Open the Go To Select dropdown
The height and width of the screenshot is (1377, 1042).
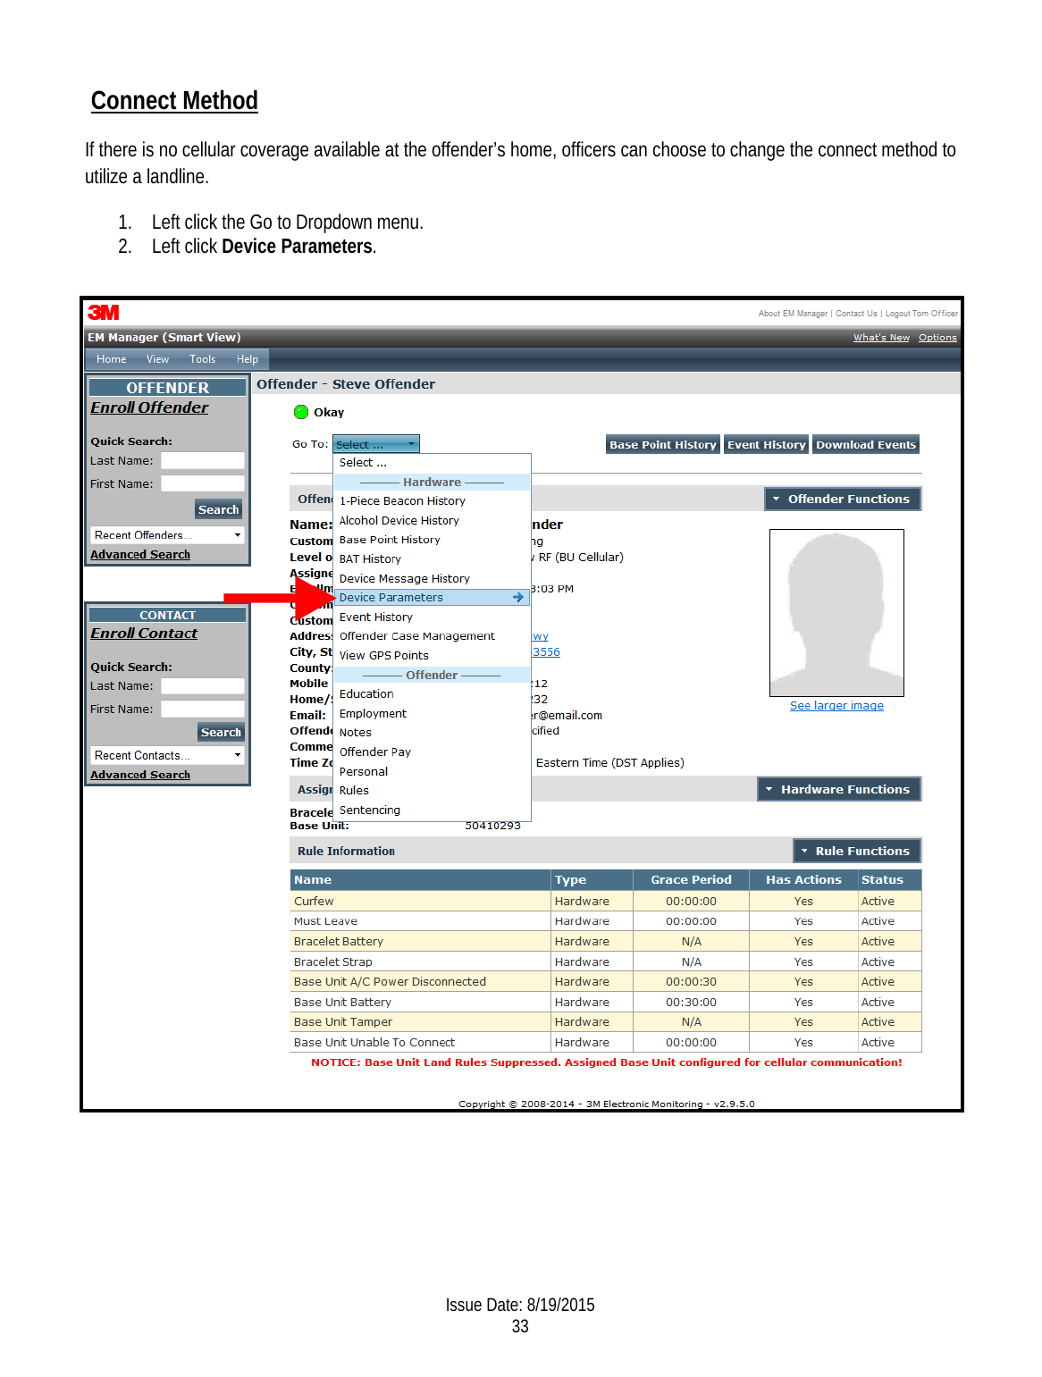pyautogui.click(x=376, y=444)
